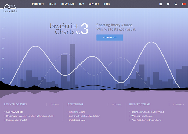This screenshot has height=134, width=188.
Task: Open 'Our new web site' blog post
Action: pyautogui.click(x=15, y=112)
